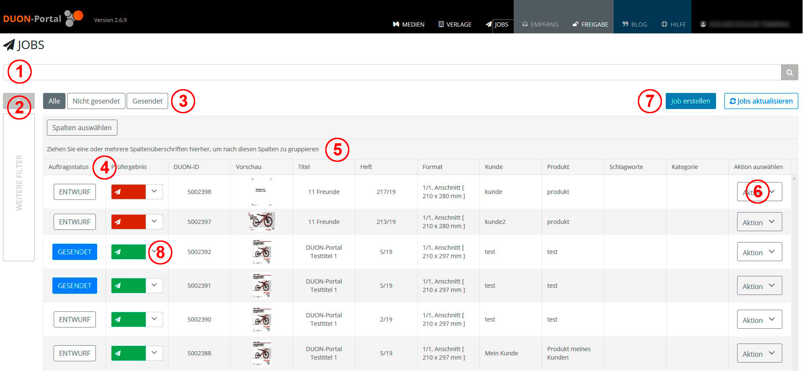Click red check result icon for 5002398

pyautogui.click(x=128, y=192)
